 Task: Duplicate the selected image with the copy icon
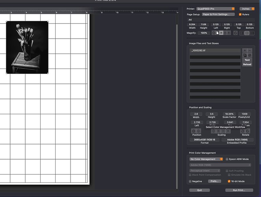tap(245, 55)
